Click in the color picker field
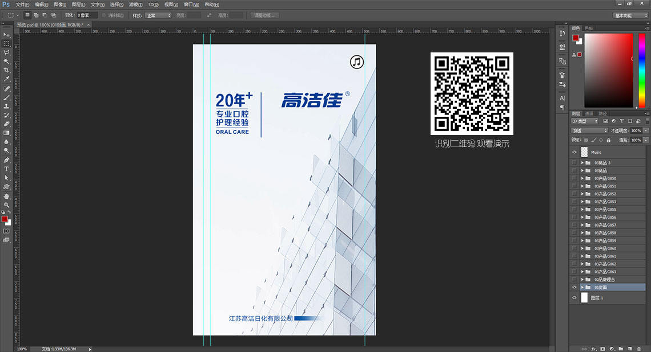 click(609, 71)
